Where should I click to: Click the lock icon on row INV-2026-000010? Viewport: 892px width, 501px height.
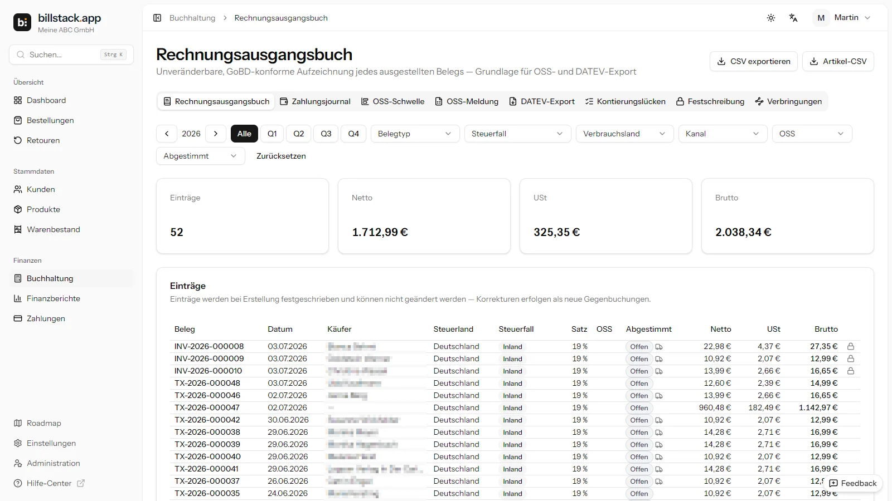851,371
